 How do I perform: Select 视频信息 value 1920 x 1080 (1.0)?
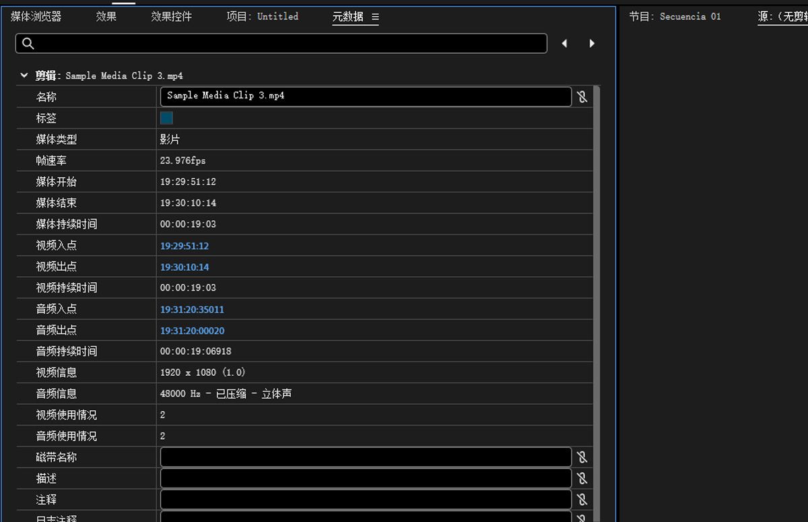(x=203, y=372)
